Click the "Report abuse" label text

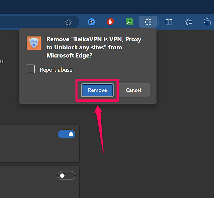56,70
